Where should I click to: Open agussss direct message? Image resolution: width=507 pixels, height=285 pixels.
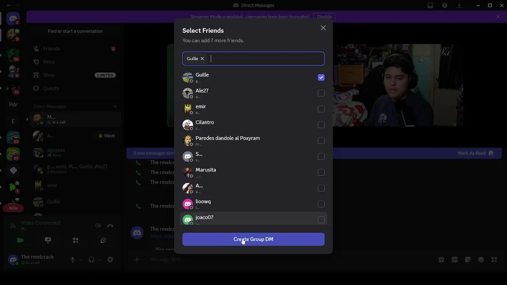(x=75, y=152)
